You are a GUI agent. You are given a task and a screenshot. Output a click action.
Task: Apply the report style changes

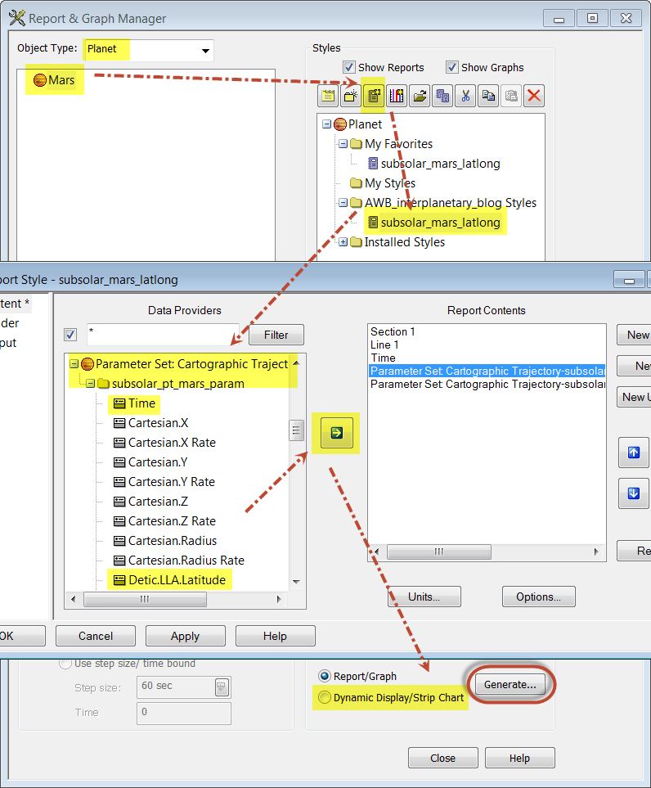186,636
